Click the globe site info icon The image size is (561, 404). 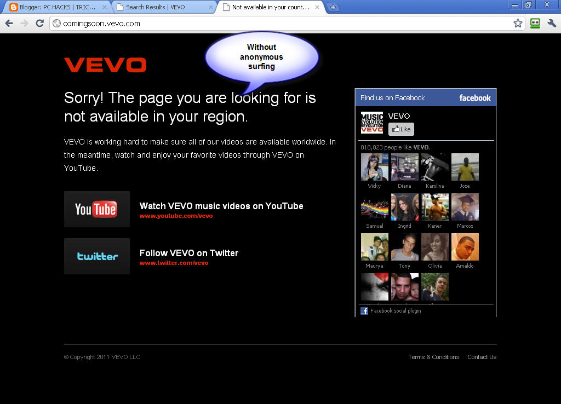tap(56, 24)
